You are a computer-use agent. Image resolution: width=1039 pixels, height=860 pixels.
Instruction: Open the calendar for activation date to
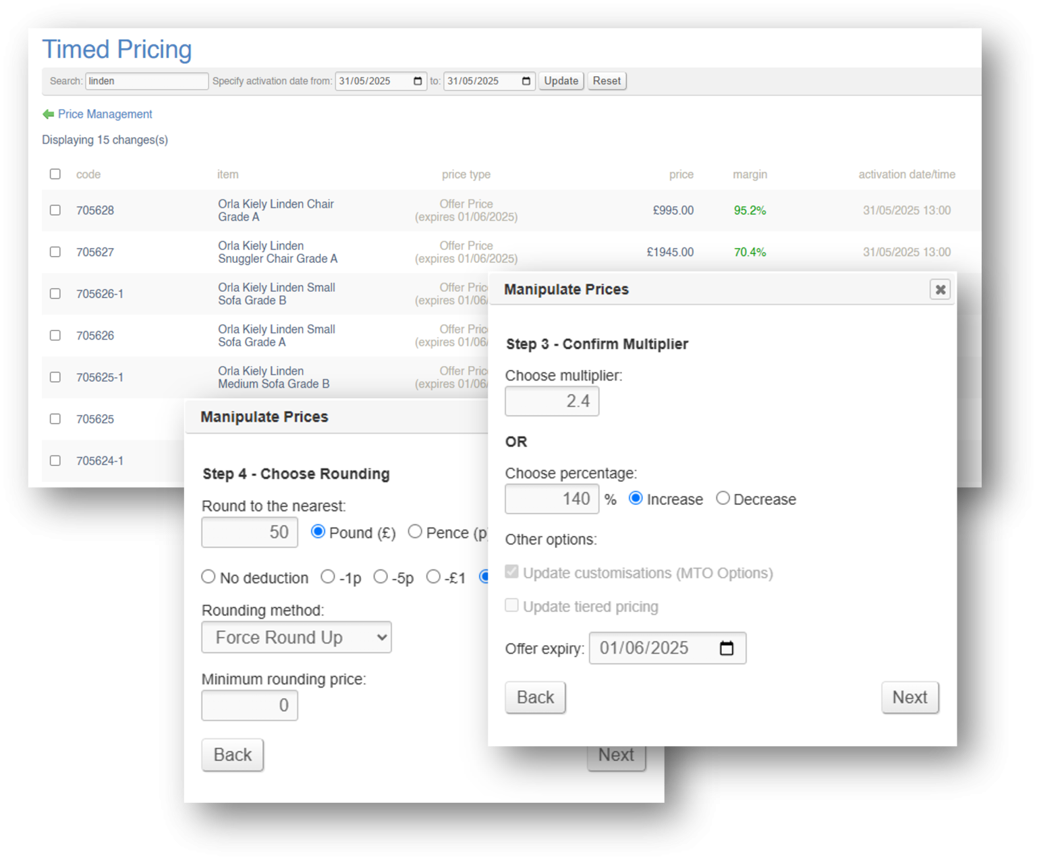(526, 80)
